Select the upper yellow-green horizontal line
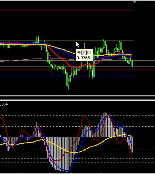This screenshot has width=155, height=174. tap(67, 41)
